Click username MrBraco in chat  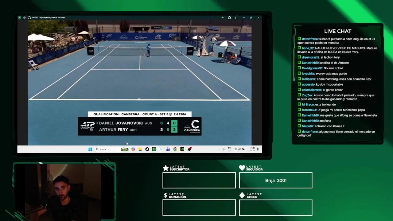308,105
